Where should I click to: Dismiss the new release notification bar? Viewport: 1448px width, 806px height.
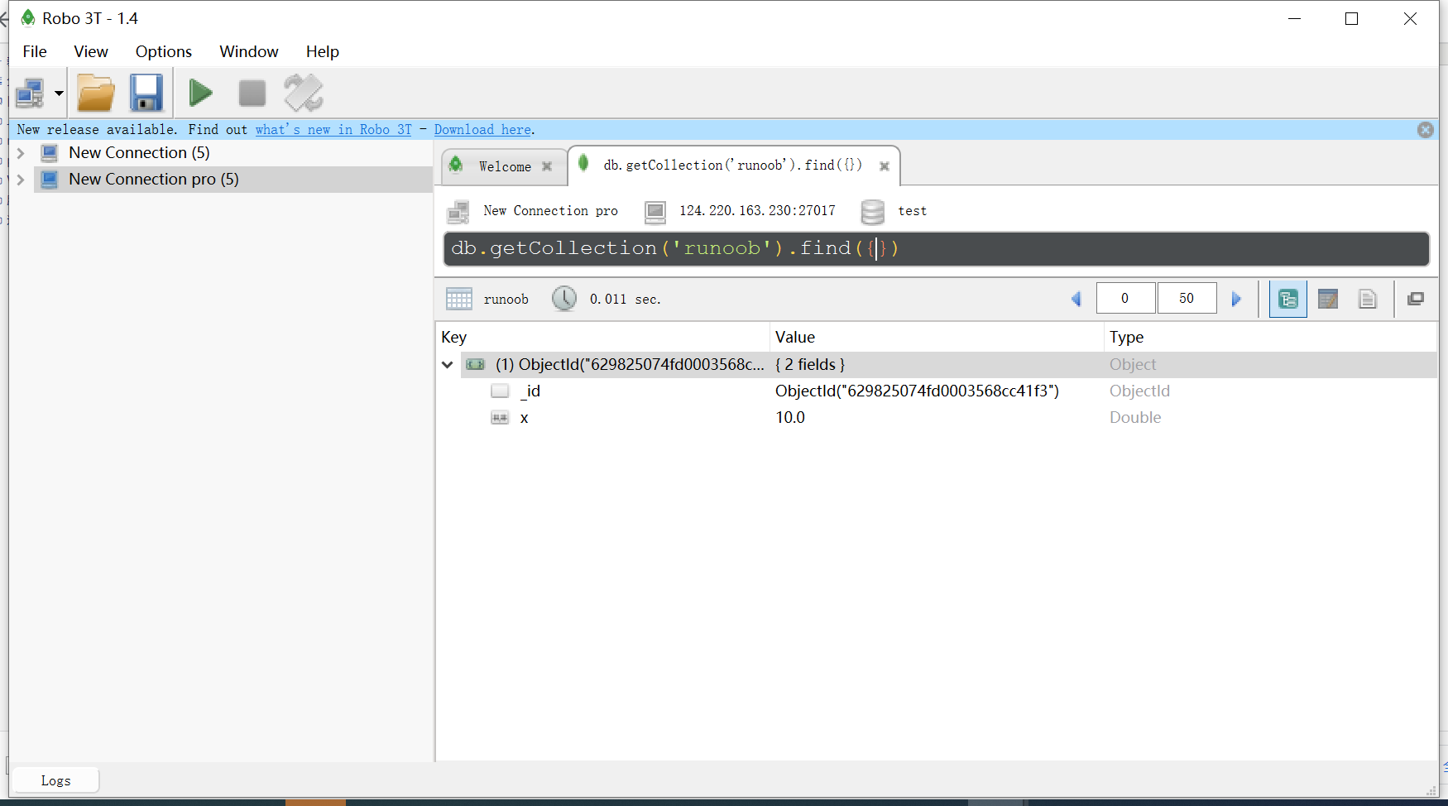1425,130
